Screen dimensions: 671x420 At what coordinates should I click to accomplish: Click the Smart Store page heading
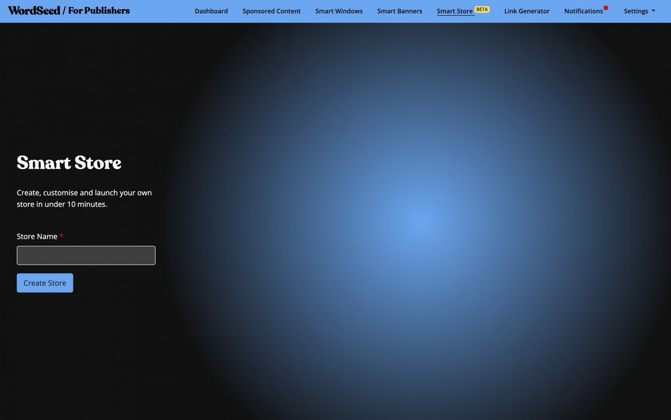point(69,163)
